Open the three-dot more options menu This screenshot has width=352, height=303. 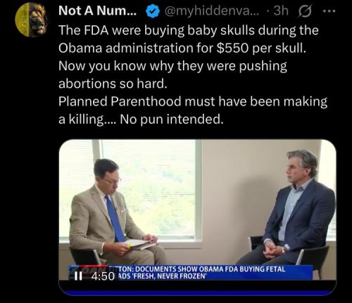pos(329,11)
